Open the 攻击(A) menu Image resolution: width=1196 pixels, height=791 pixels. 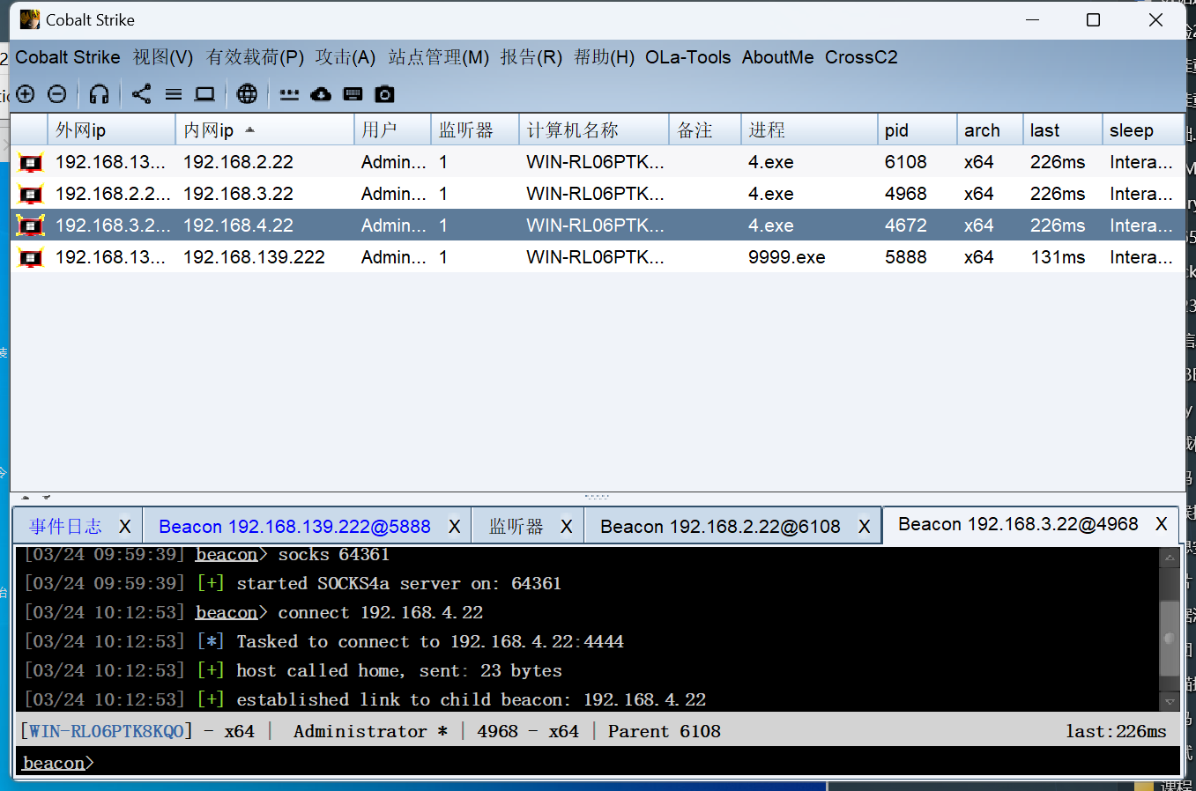(x=345, y=57)
